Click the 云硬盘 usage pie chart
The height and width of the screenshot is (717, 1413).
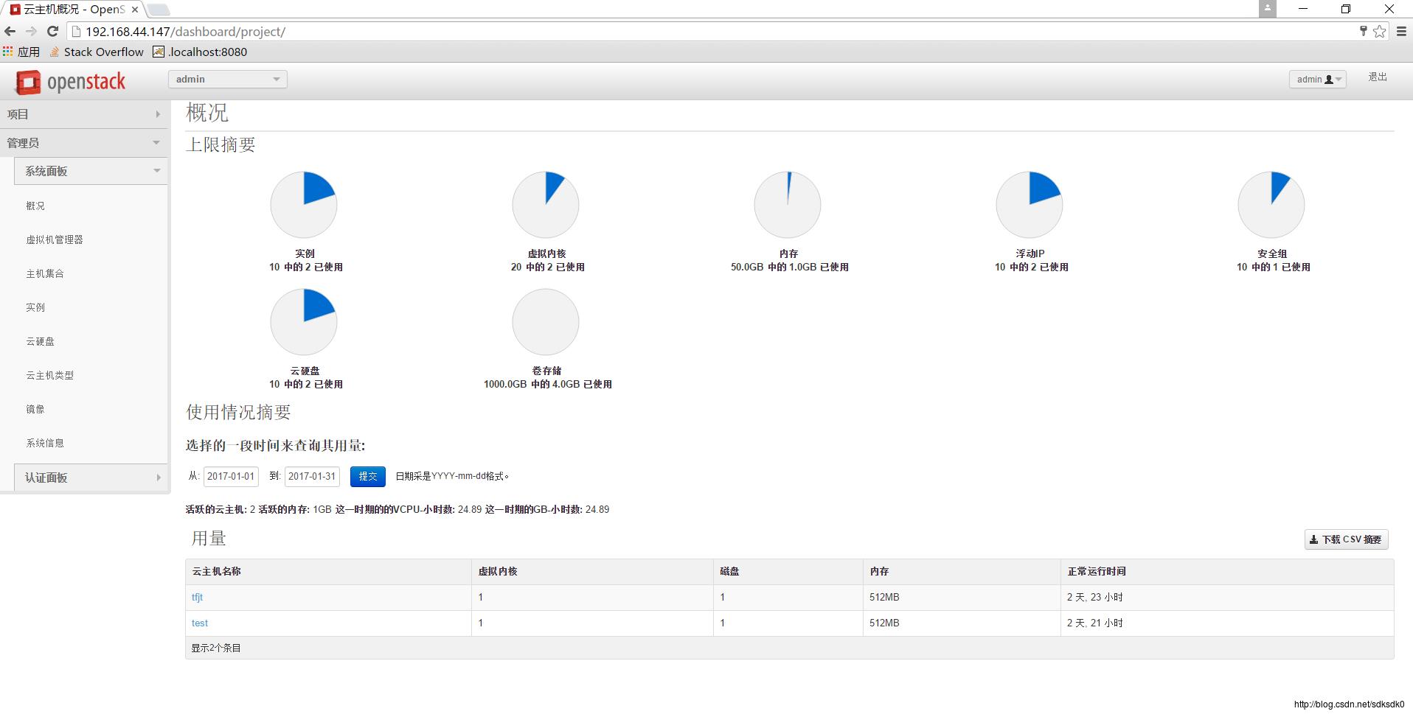click(304, 322)
